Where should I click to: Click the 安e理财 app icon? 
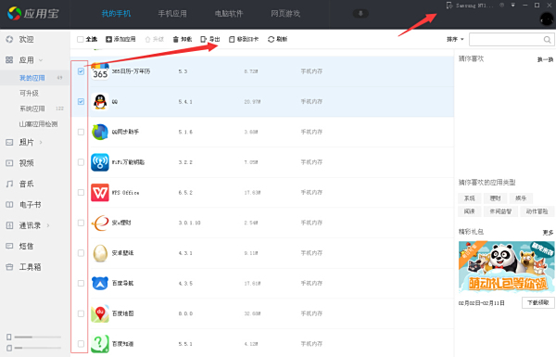pos(100,223)
